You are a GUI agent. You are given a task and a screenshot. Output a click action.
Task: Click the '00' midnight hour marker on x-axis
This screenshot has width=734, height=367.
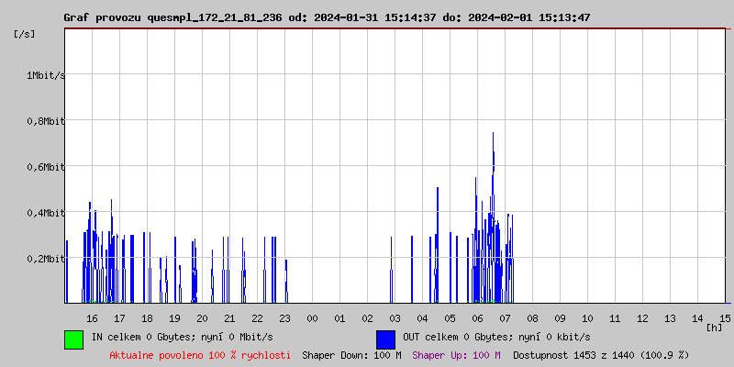tap(312, 317)
